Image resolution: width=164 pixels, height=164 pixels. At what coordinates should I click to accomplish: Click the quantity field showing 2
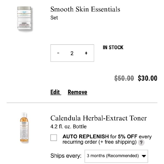[x=72, y=53]
